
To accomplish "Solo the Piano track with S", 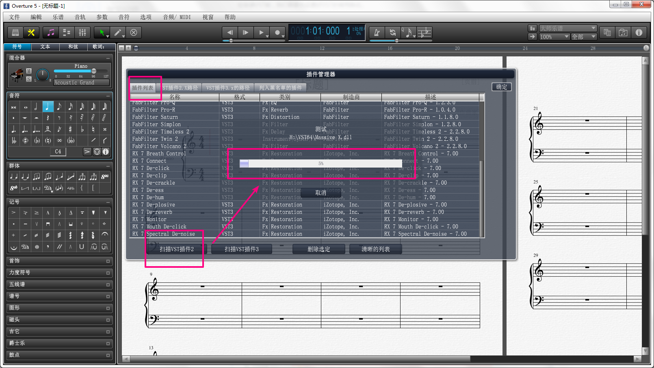I will (29, 79).
